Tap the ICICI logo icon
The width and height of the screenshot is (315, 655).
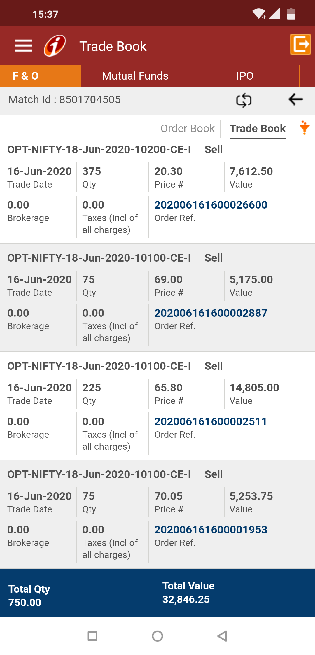click(55, 46)
